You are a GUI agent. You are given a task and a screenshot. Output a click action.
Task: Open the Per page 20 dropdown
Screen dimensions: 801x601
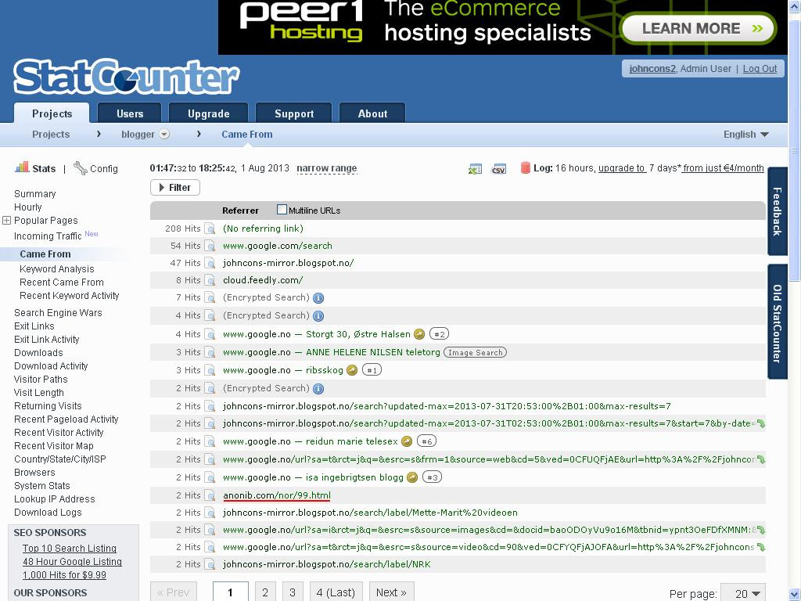point(743,593)
